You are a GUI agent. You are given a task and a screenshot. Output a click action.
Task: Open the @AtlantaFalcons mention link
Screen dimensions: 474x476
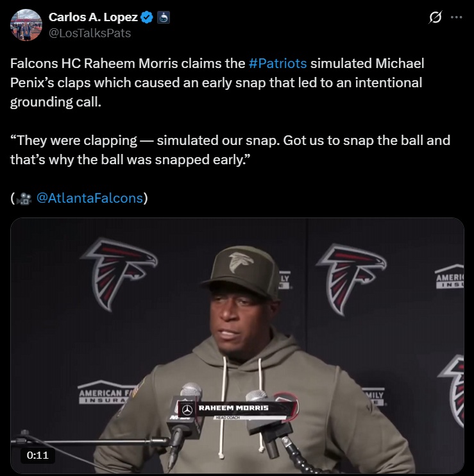pyautogui.click(x=90, y=198)
